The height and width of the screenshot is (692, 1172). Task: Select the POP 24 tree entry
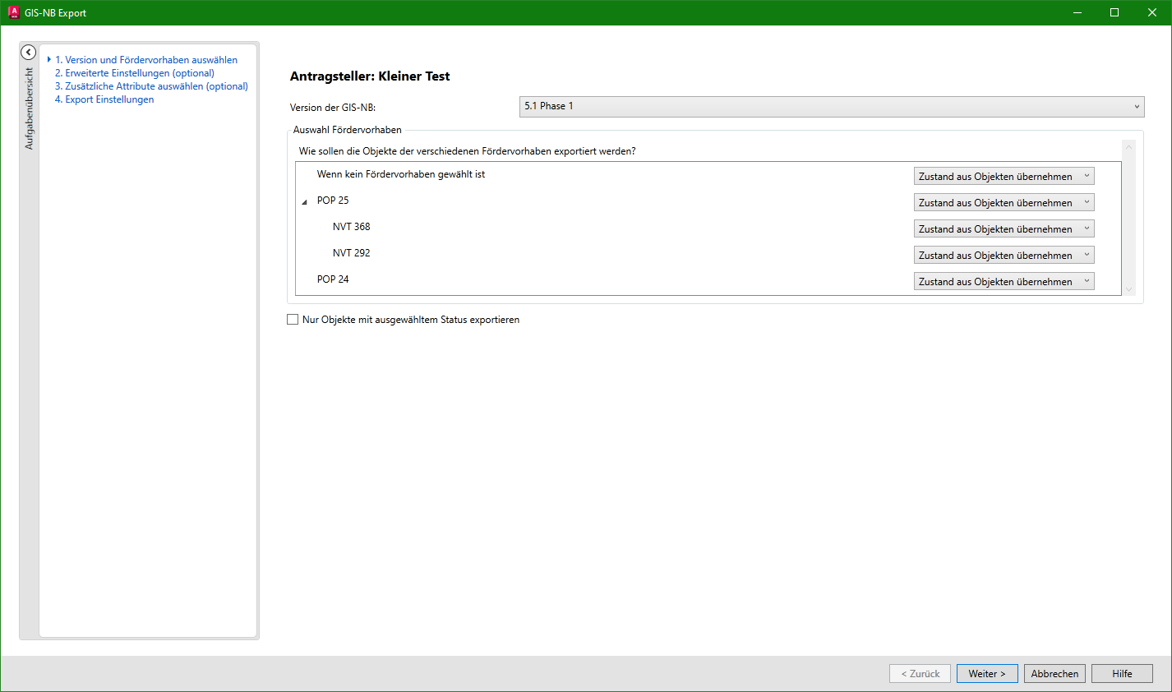(x=333, y=279)
